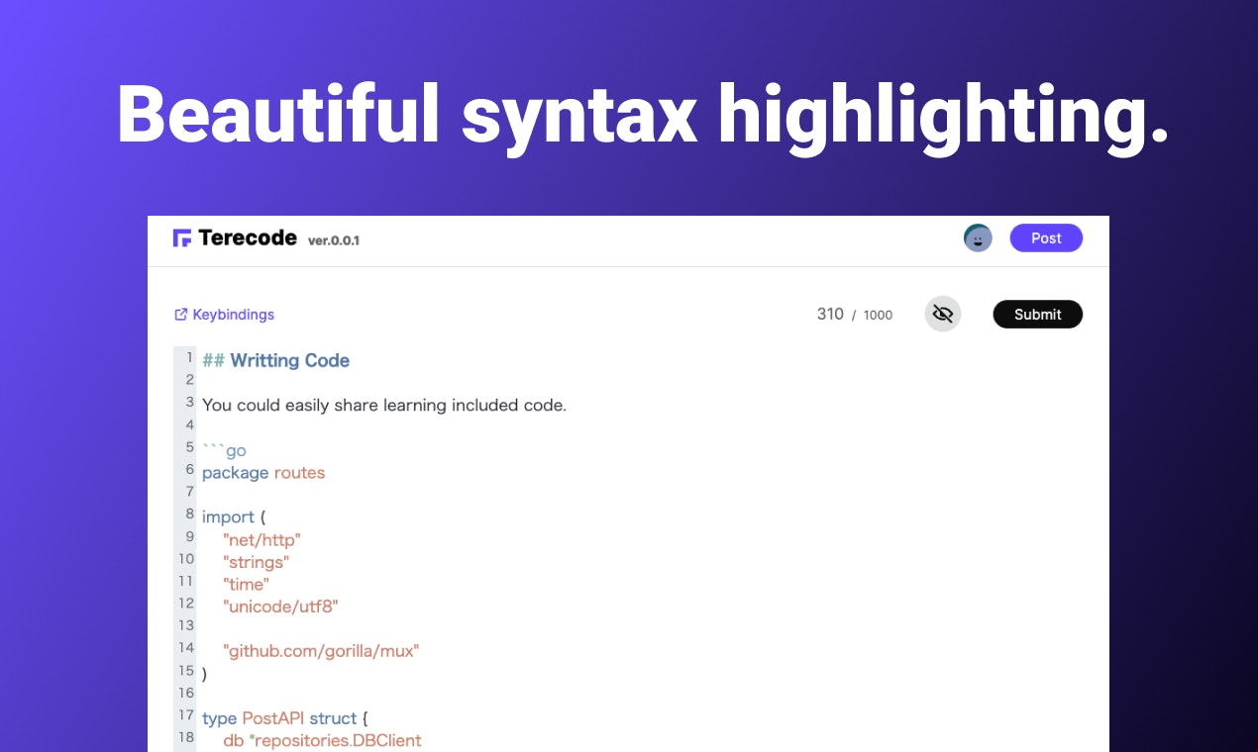Click the "strings" import string
Image resolution: width=1258 pixels, height=752 pixels.
(256, 562)
